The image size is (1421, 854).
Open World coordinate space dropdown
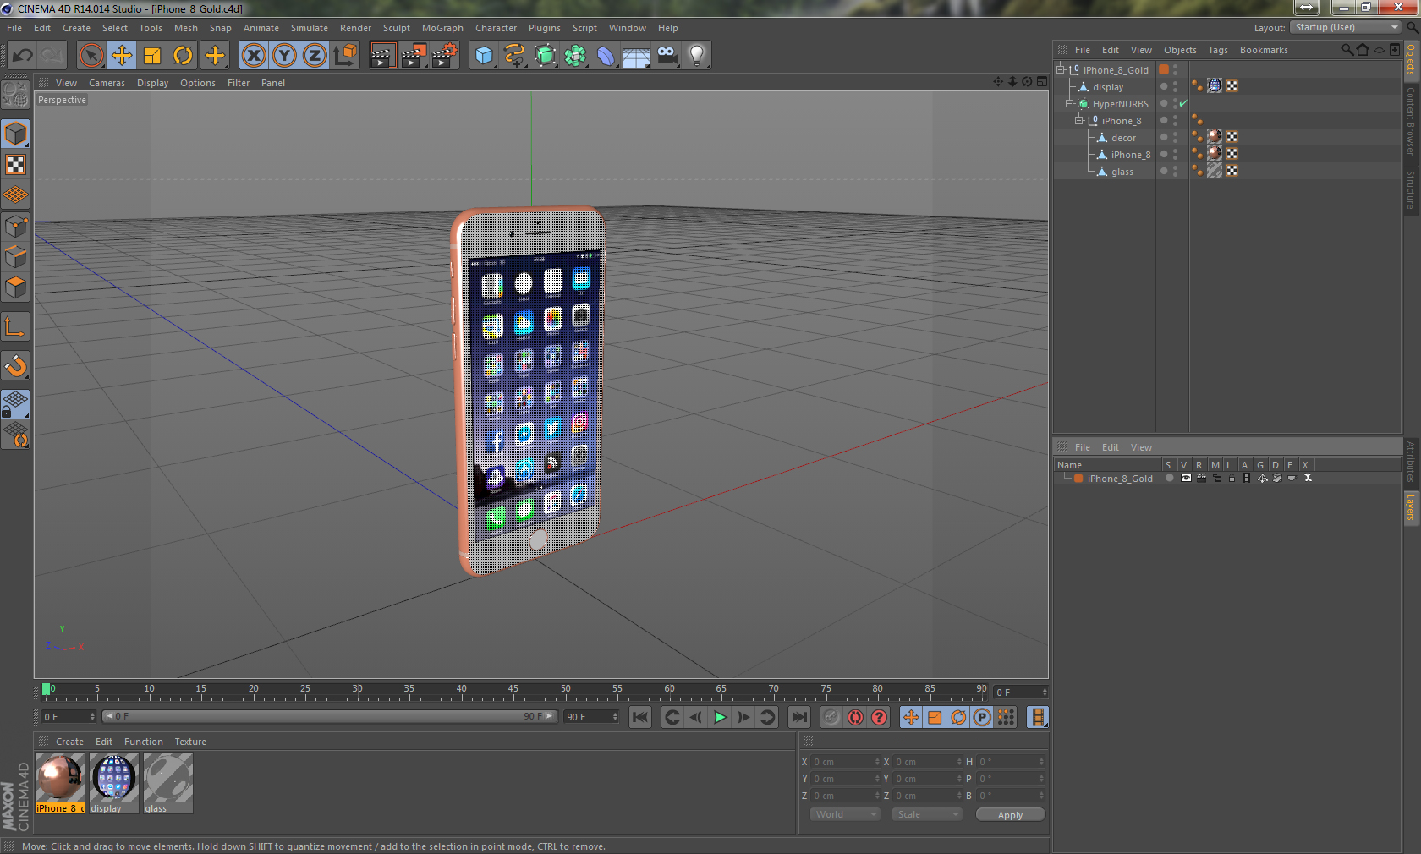(845, 814)
